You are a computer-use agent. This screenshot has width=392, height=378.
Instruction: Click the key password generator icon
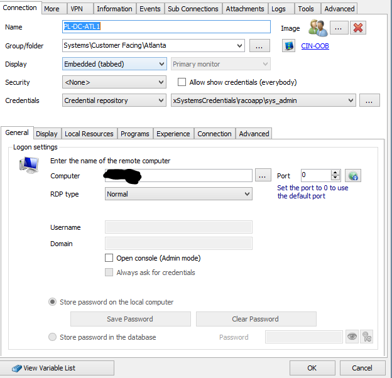(366, 337)
